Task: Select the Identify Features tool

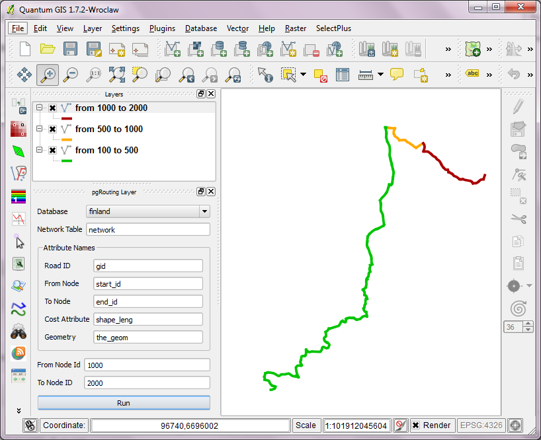Action: (265, 75)
